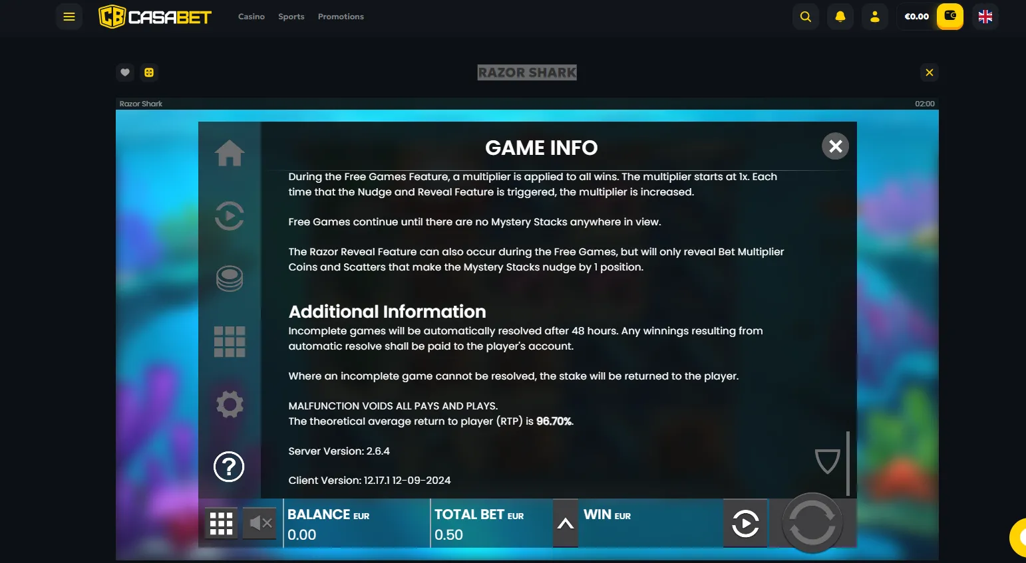Click the Total Bet 0.50 value
The width and height of the screenshot is (1026, 563).
[449, 535]
